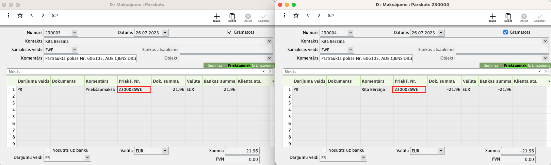Select Priekšapmaksa comment cell in left window

101,89
